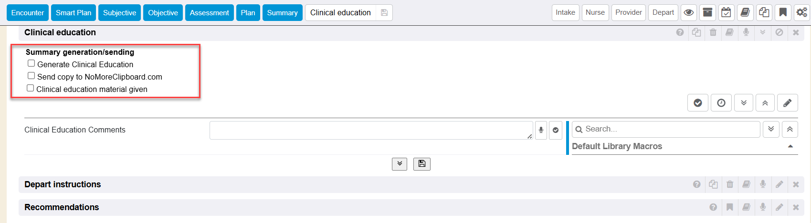Click the clock history button

[x=721, y=103]
